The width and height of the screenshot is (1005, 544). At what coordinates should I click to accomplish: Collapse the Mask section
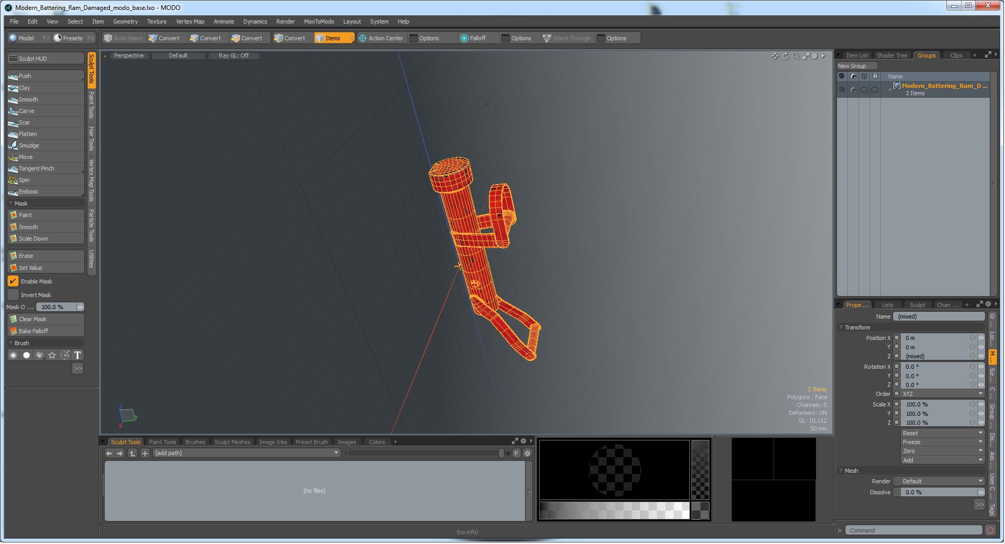(x=11, y=203)
